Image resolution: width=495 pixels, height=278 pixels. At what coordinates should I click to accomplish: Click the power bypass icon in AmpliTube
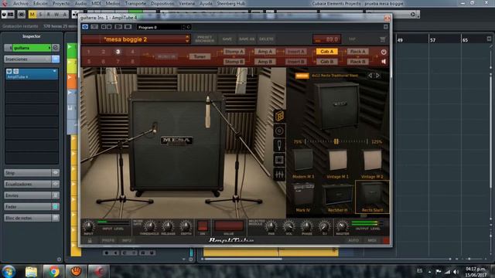click(384, 52)
